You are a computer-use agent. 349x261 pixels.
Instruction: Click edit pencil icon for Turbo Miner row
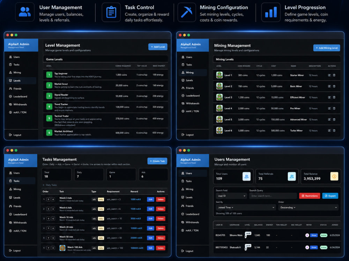click(x=329, y=131)
